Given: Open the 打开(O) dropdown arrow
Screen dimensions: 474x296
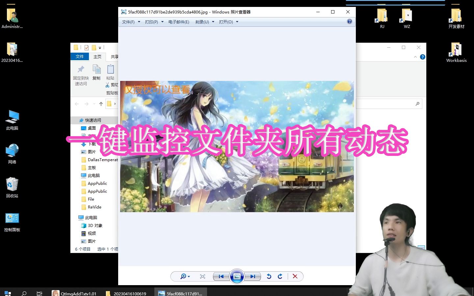Looking at the screenshot, I should click(x=237, y=22).
